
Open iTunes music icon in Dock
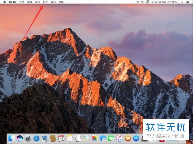tap(119, 138)
